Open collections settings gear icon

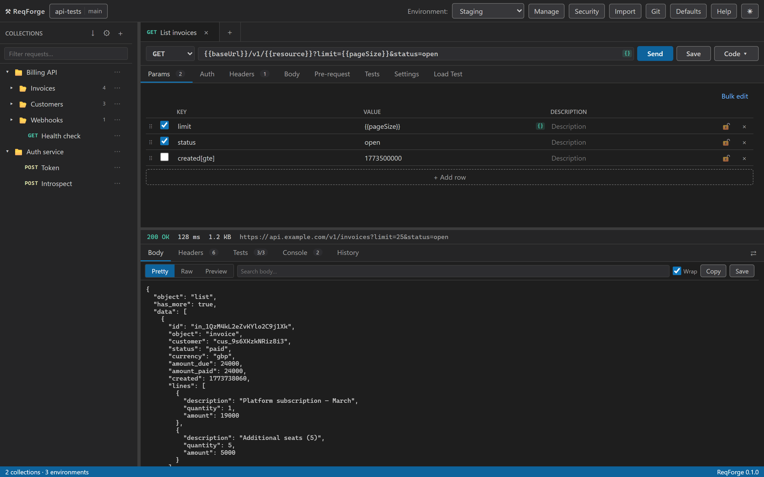tap(107, 33)
